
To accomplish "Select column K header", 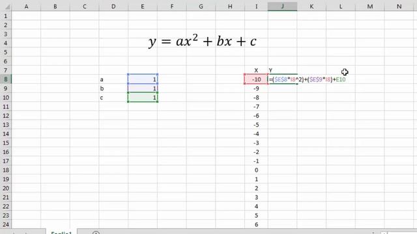I will pos(311,6).
